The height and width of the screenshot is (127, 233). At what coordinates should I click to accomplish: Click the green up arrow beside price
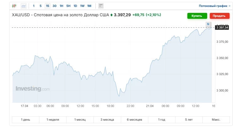(x=111, y=15)
